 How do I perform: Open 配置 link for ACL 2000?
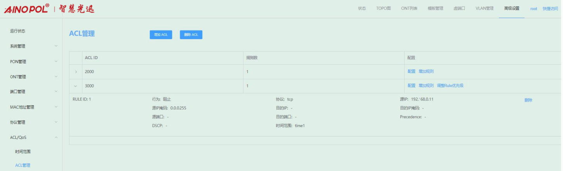pyautogui.click(x=411, y=72)
